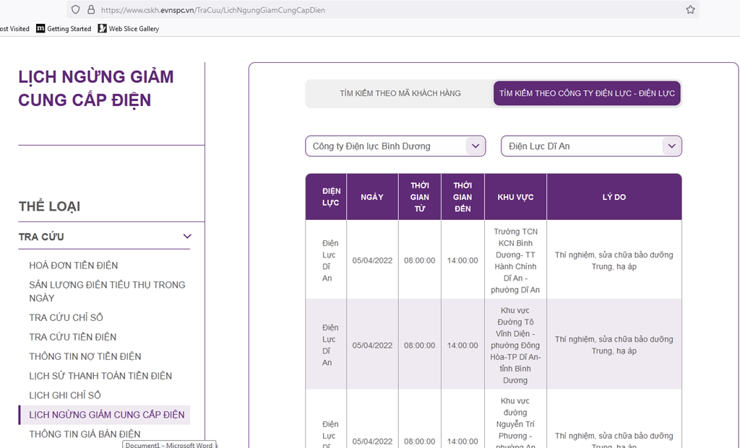Screen dimensions: 740x448
Task: Open Tra cứu tiền điện
Action: pyautogui.click(x=73, y=337)
